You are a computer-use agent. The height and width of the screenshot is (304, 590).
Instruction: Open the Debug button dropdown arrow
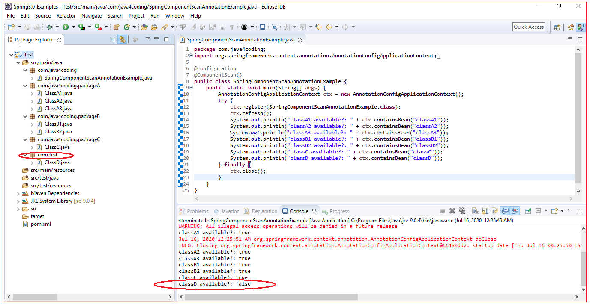[x=57, y=27]
